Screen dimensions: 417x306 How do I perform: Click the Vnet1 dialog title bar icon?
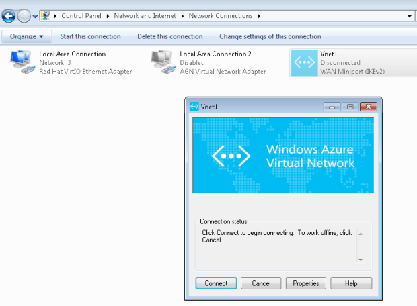click(194, 106)
